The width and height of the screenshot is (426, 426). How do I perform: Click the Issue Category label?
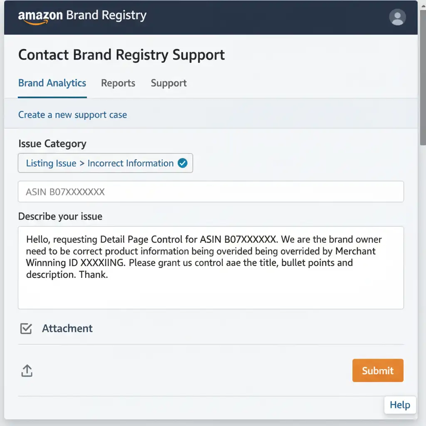coord(52,144)
